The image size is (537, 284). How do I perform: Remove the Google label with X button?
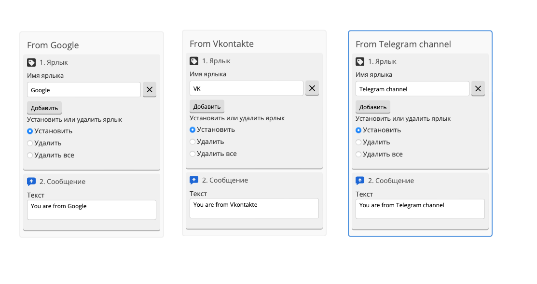point(150,89)
